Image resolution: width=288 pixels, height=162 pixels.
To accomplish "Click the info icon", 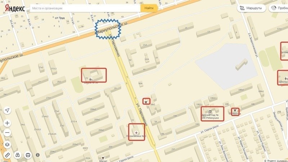I will click(38, 155).
